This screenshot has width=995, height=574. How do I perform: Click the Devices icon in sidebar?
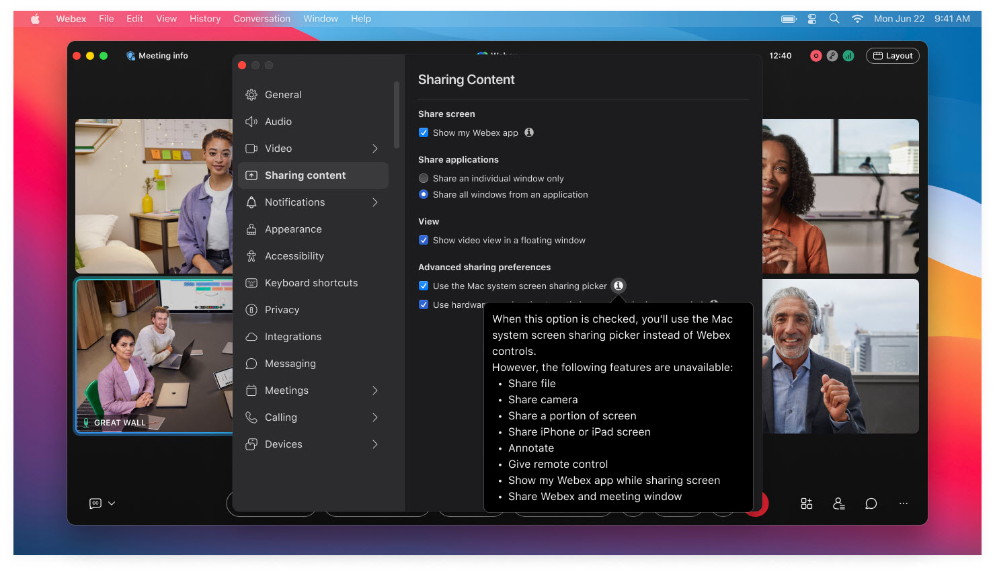coord(251,444)
